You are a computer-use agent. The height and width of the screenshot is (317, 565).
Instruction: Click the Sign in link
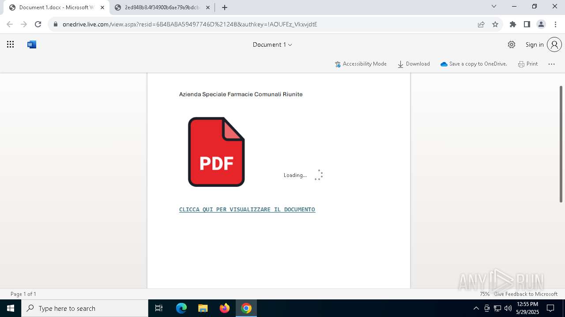[535, 44]
